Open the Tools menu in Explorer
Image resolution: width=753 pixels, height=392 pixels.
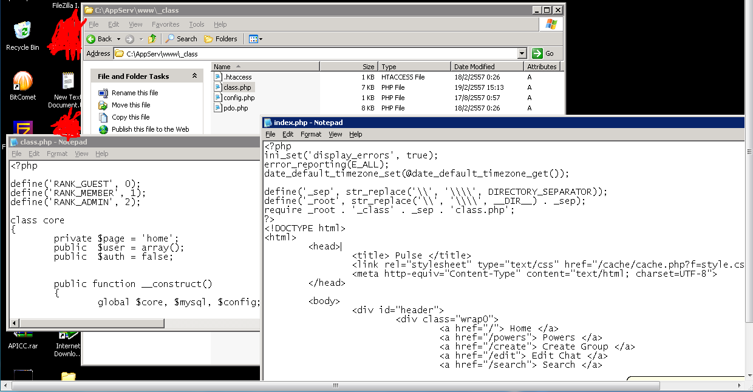[x=197, y=24]
